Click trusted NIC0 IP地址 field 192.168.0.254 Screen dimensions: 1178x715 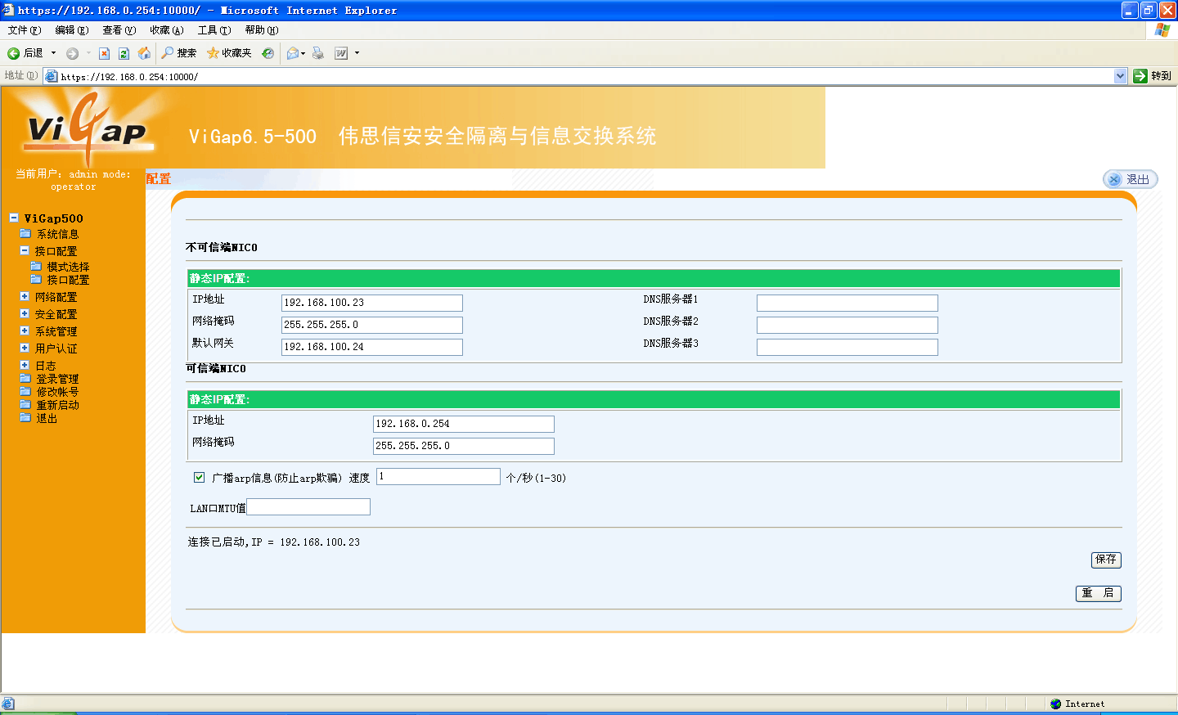pos(464,424)
